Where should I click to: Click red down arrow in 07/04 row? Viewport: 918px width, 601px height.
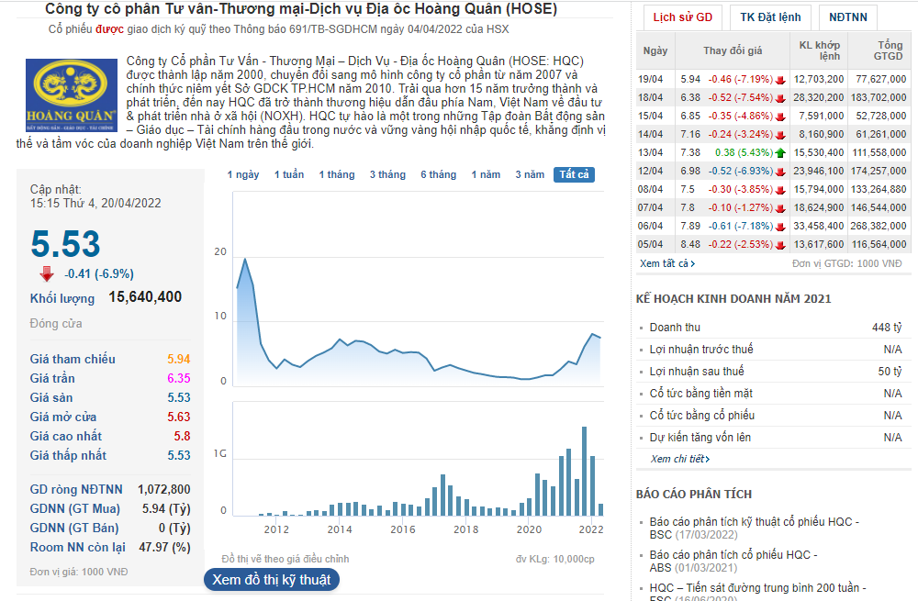coord(779,207)
